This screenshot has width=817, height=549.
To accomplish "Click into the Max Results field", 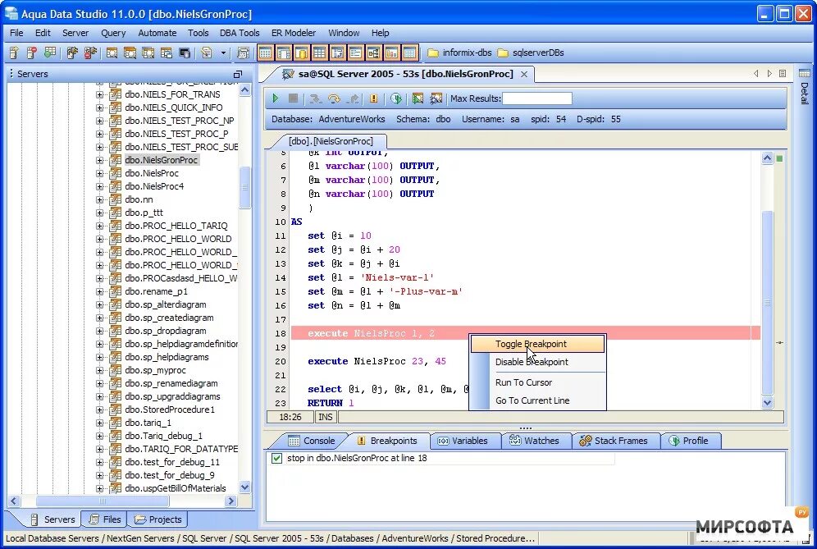I will pyautogui.click(x=536, y=98).
